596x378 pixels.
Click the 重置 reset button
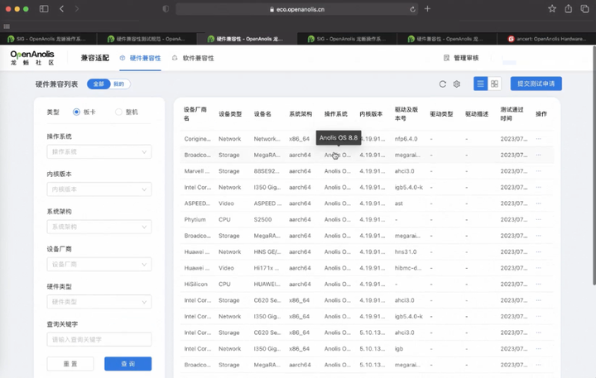point(70,364)
